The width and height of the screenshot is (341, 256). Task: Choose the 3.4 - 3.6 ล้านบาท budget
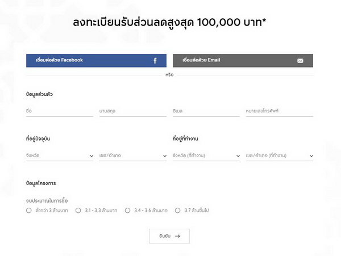128,211
